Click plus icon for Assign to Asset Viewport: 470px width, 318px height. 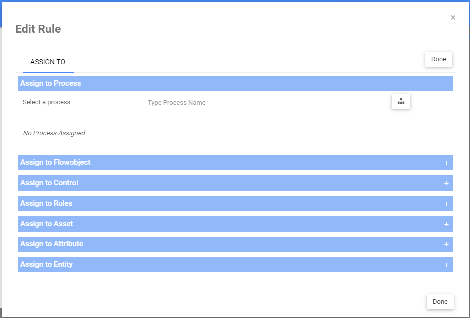[x=446, y=224]
